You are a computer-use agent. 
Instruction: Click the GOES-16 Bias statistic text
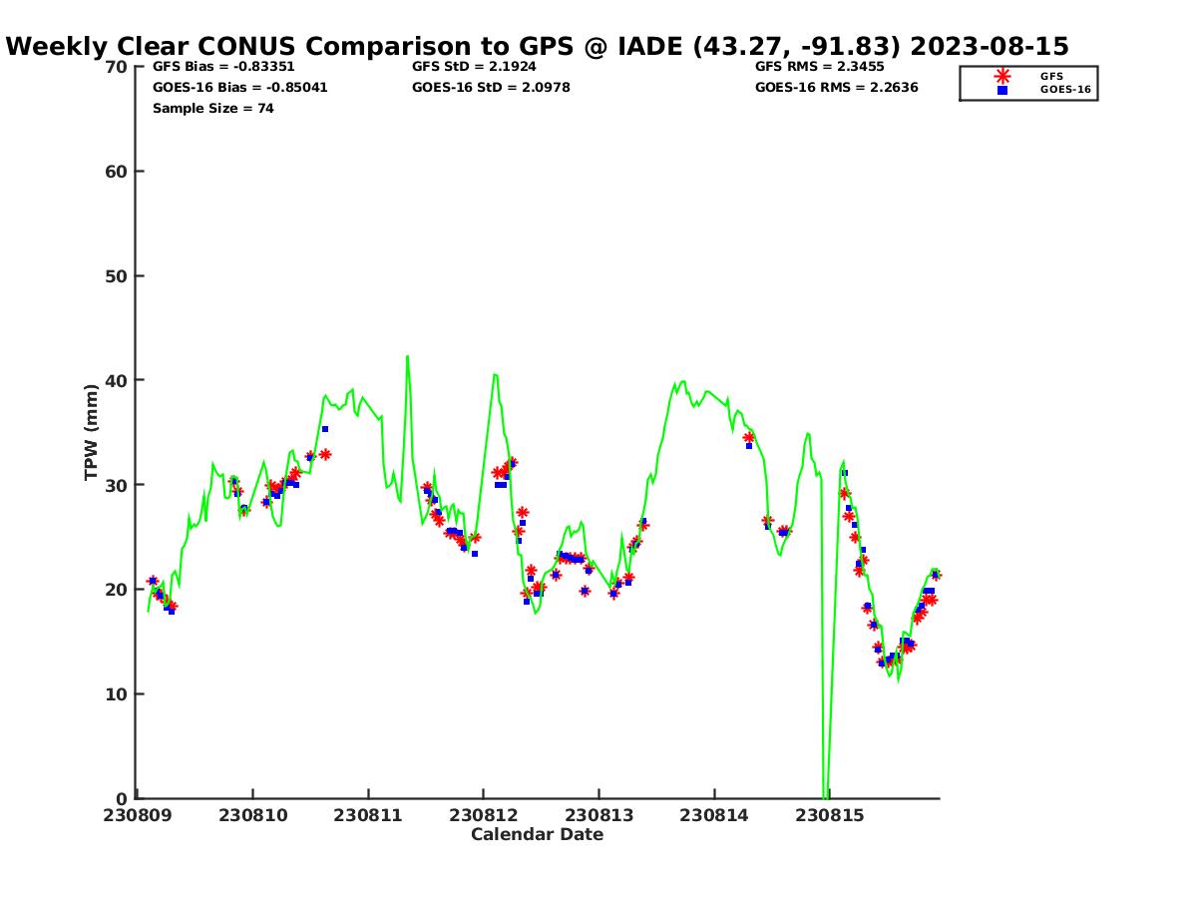pos(240,88)
